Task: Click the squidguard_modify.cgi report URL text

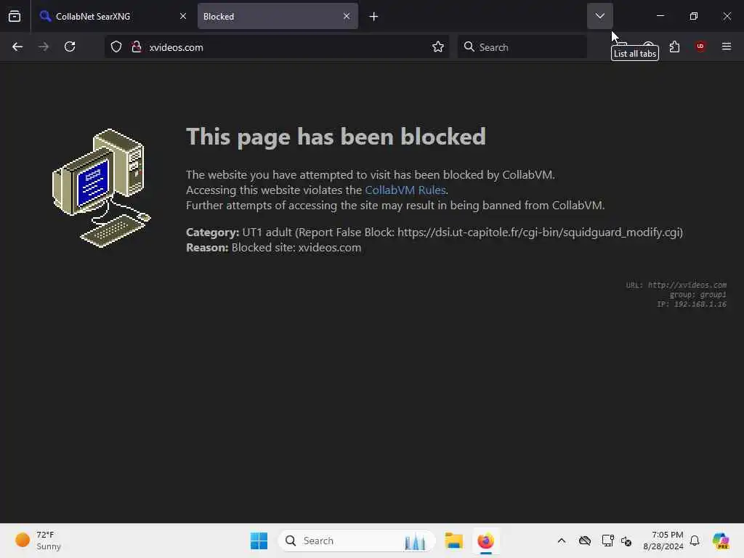Action: [540, 232]
